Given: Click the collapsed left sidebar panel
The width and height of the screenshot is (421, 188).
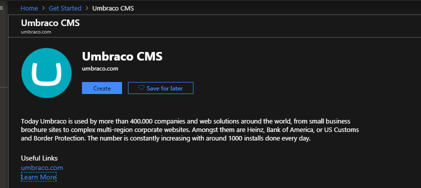Looking at the screenshot, I should 4,94.
